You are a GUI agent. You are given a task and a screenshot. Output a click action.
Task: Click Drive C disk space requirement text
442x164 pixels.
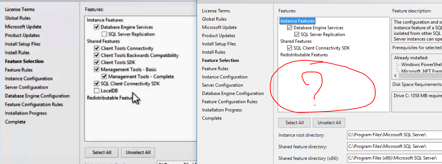(x=418, y=96)
